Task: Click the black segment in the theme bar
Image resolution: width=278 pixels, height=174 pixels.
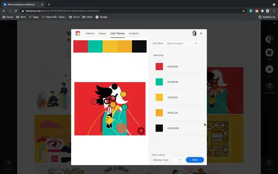Action: pyautogui.click(x=139, y=46)
